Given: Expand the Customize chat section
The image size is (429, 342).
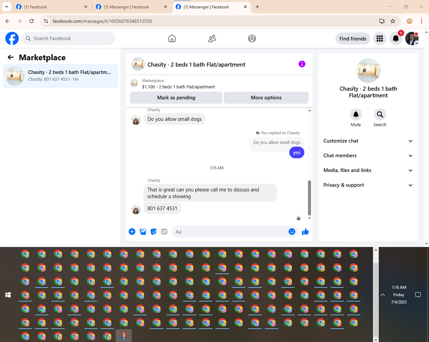Looking at the screenshot, I should coord(368,141).
